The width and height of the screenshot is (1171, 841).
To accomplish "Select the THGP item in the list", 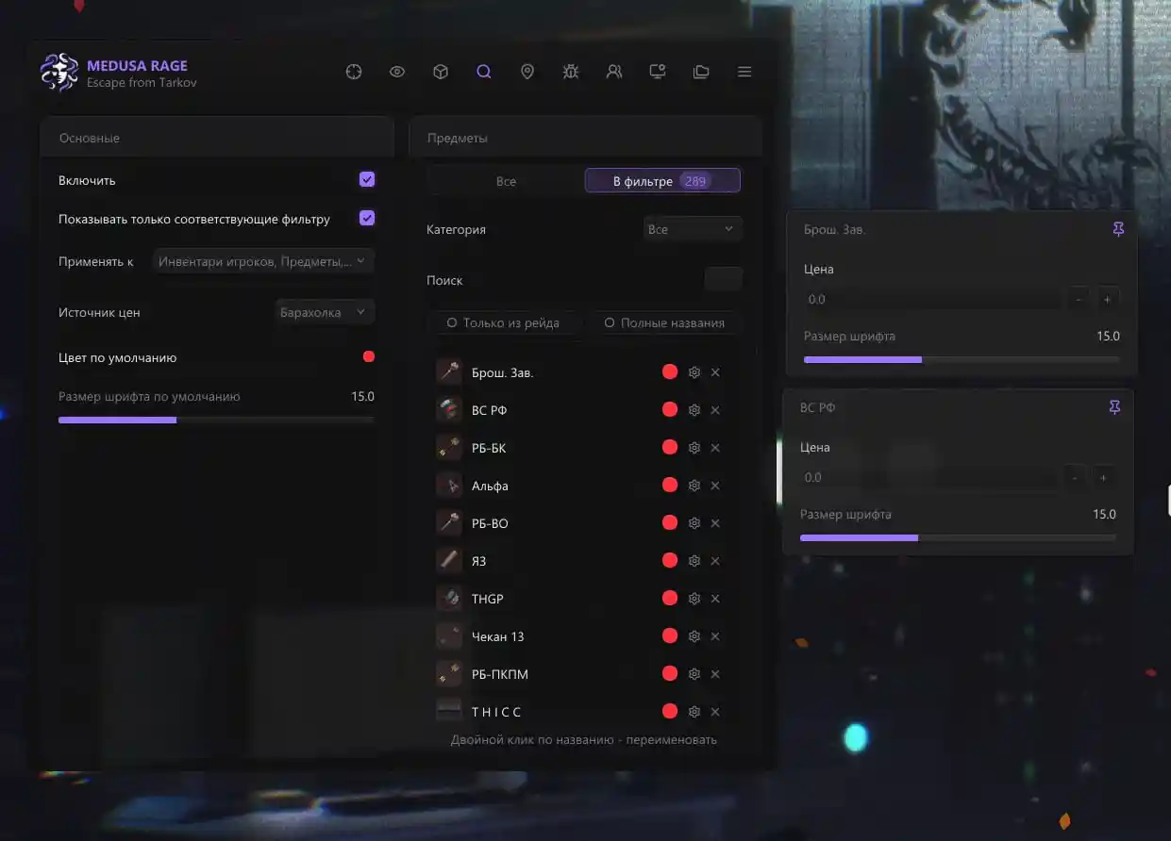I will pos(488,599).
